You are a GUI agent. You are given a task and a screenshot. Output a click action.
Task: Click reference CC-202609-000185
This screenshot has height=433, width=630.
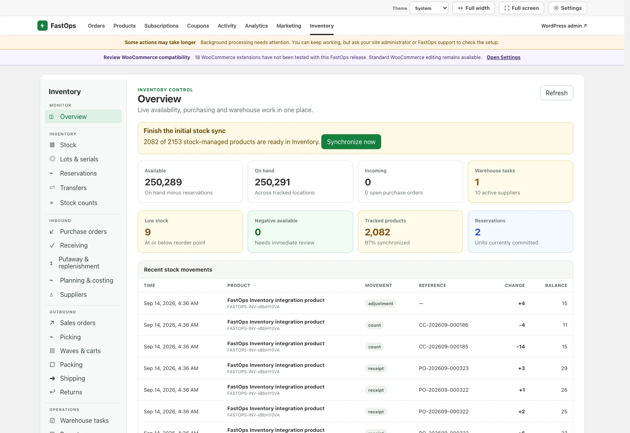(x=443, y=347)
